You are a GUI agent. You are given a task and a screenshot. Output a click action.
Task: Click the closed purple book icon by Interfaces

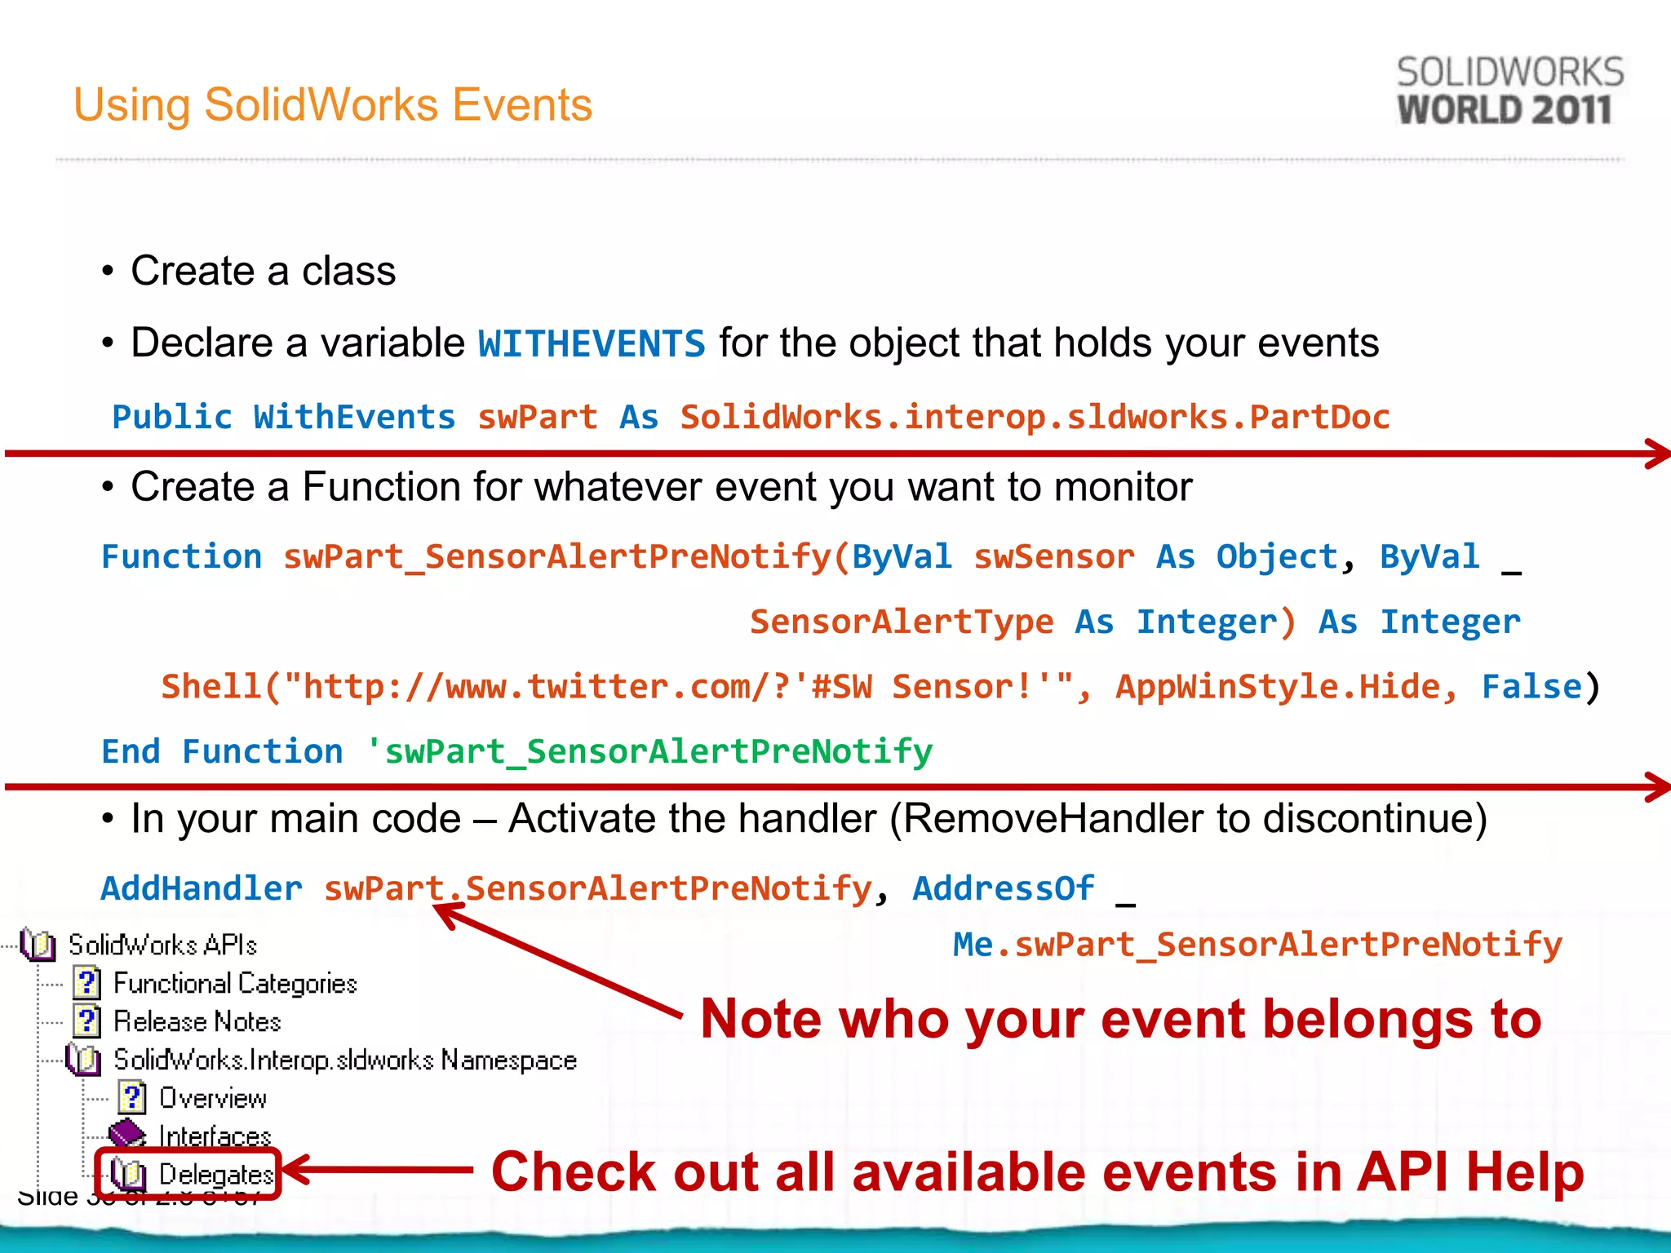click(x=128, y=1135)
